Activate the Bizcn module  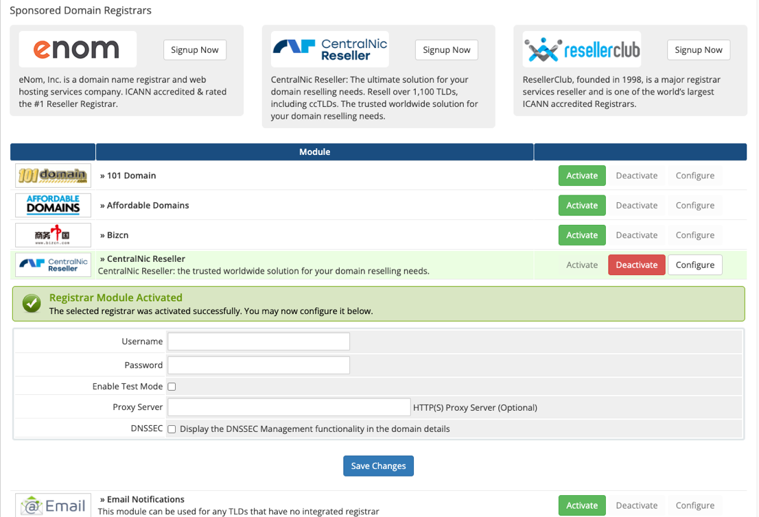(582, 235)
